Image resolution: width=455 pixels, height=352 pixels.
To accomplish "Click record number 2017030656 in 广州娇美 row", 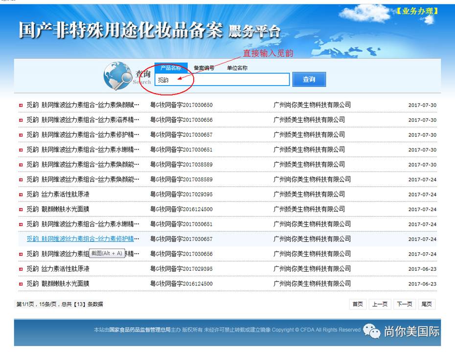I will pos(182,120).
